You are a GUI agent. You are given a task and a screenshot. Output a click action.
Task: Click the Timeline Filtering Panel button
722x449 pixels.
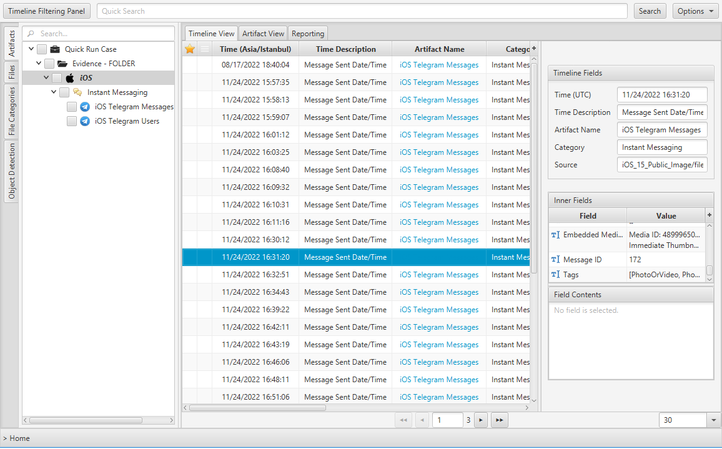coord(47,11)
